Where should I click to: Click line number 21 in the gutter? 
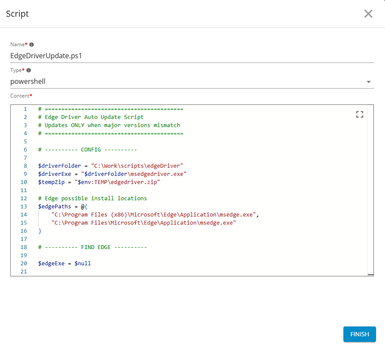24,272
